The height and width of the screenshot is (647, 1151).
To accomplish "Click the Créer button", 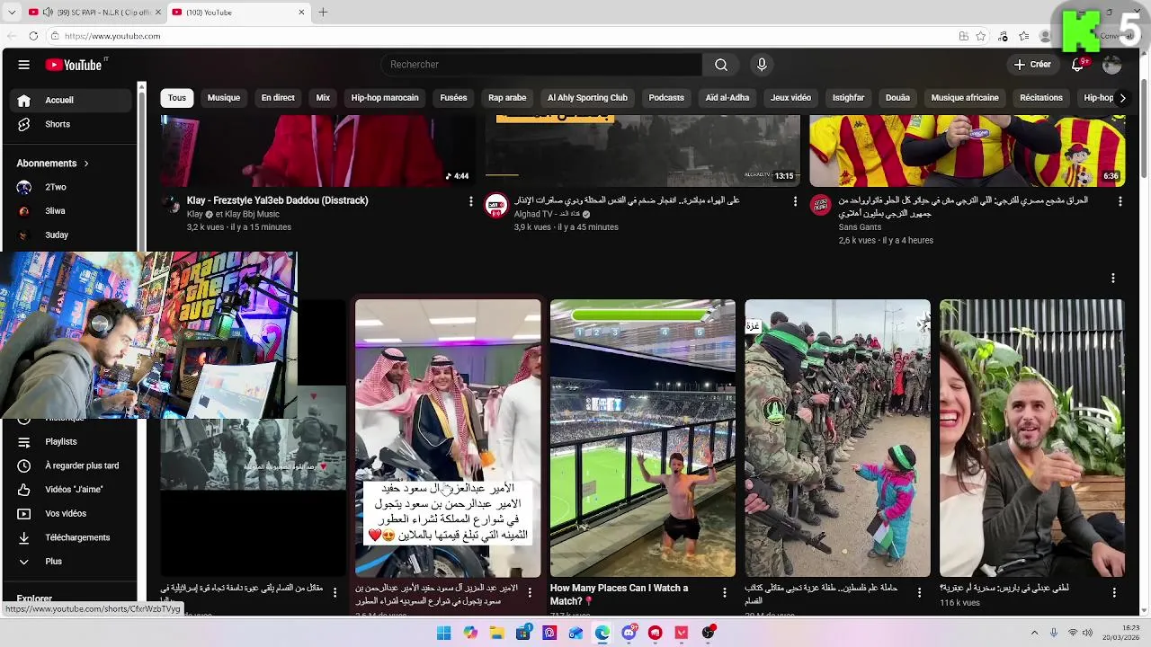I will [1032, 65].
